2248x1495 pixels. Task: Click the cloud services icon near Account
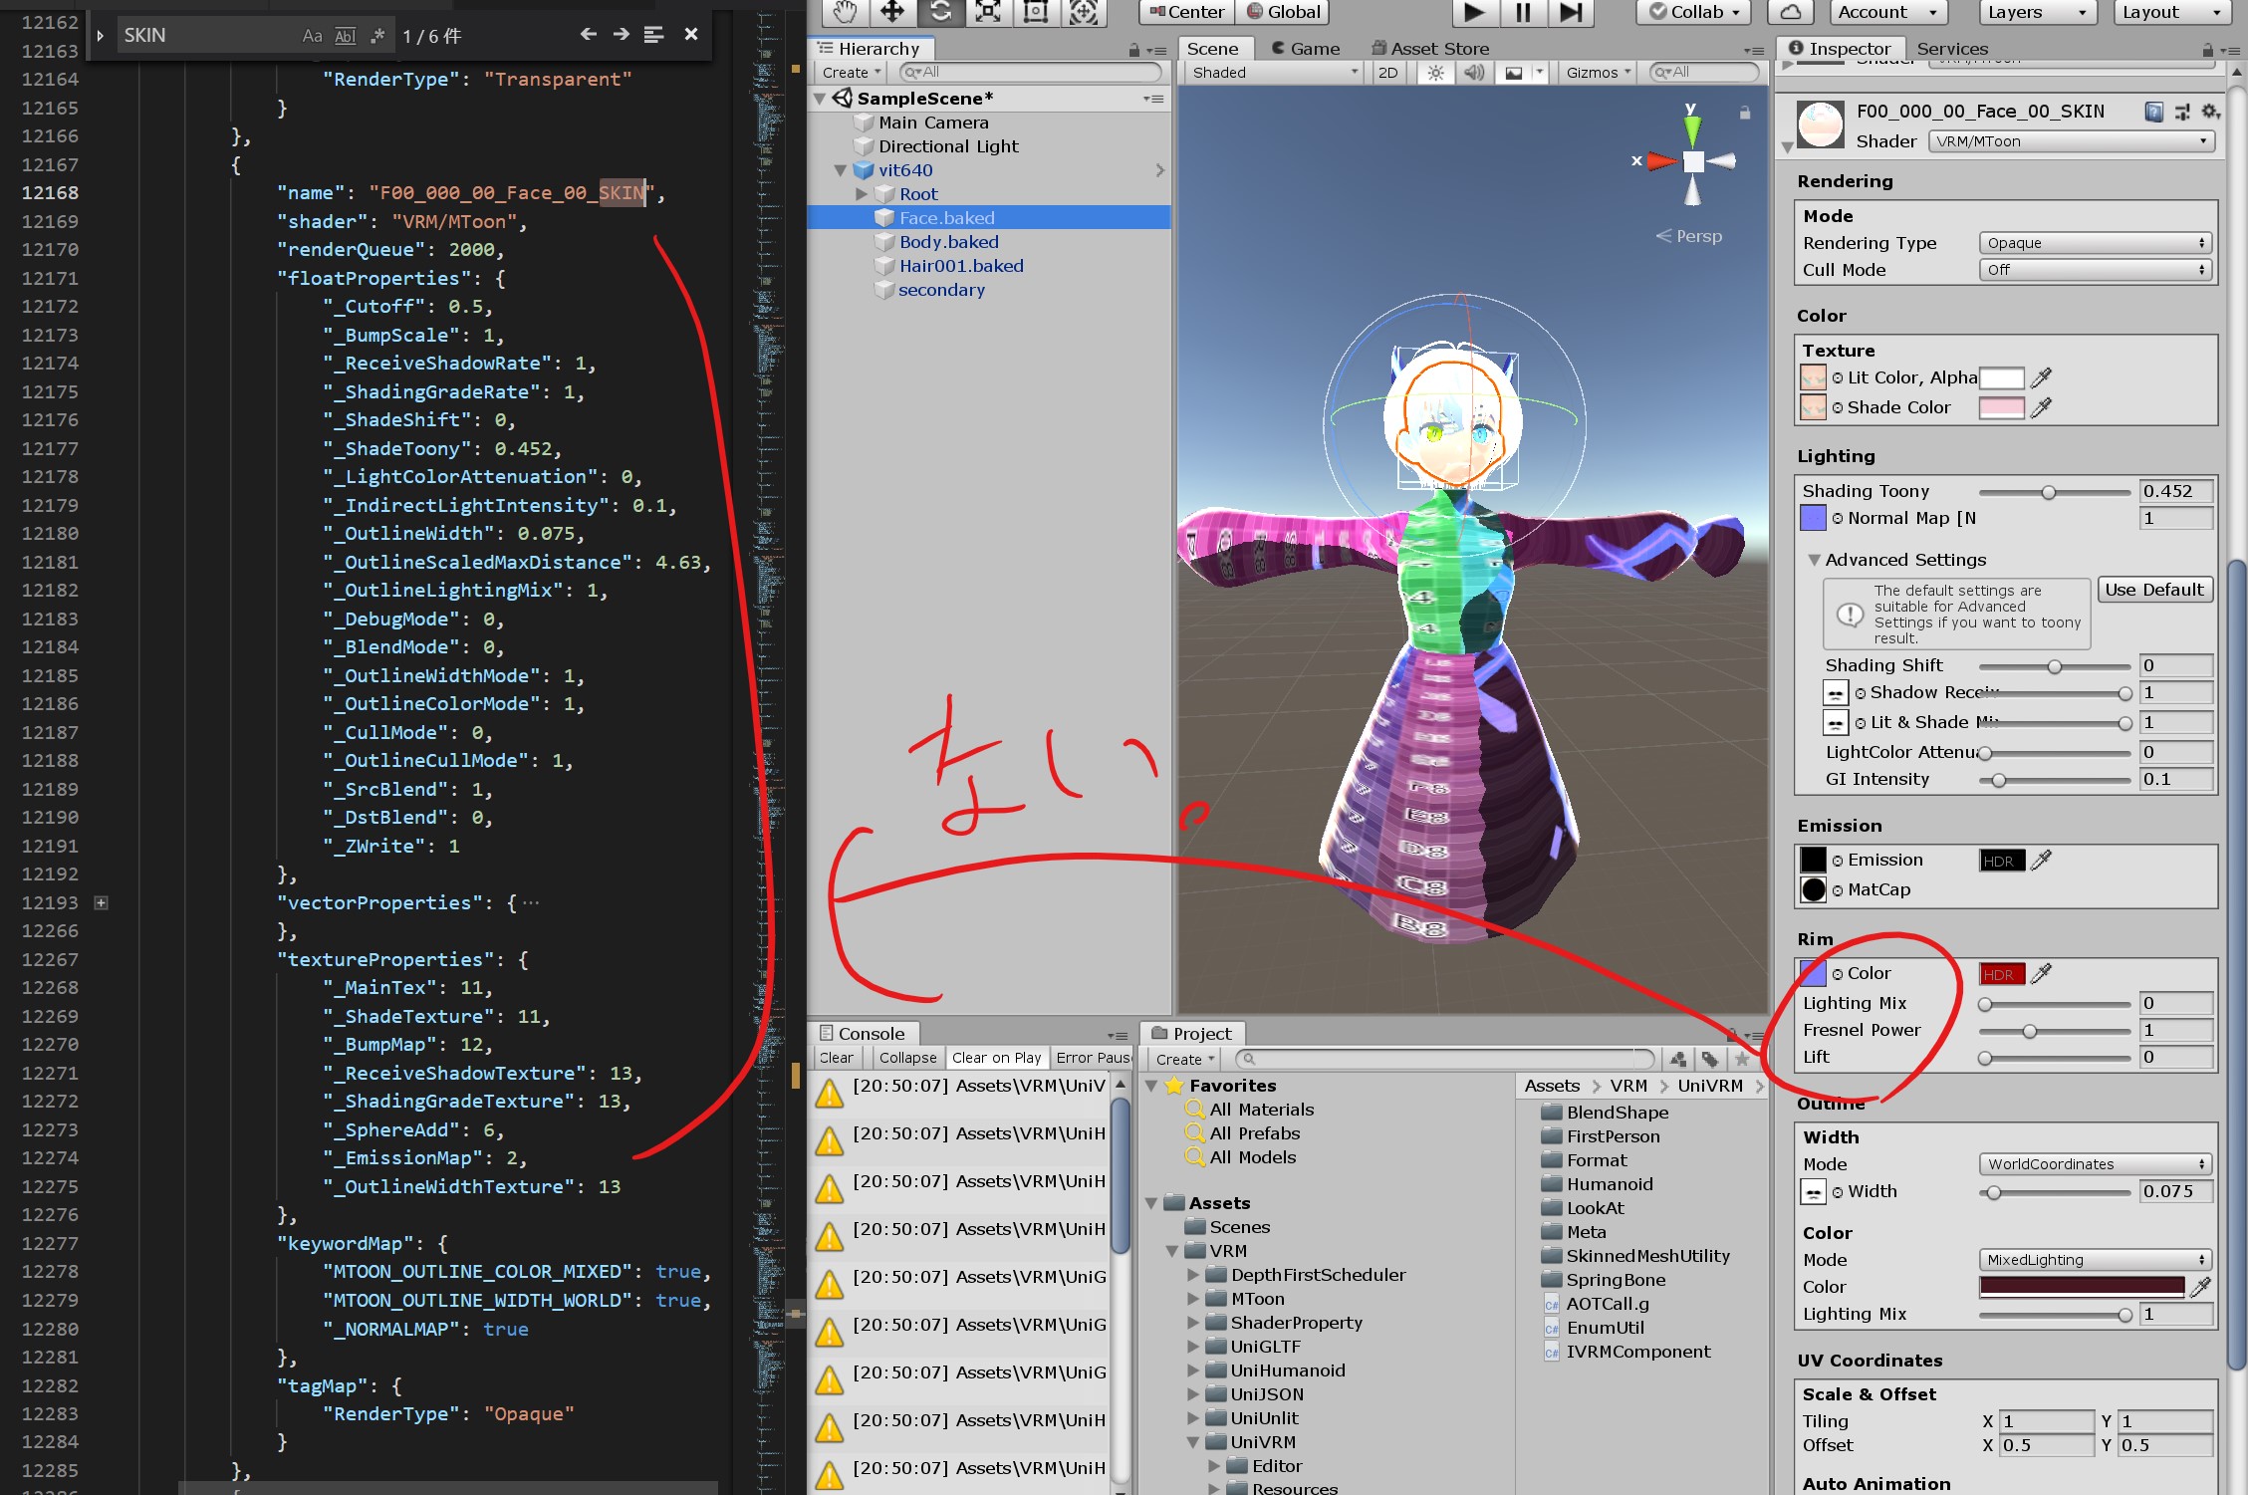(x=1790, y=12)
